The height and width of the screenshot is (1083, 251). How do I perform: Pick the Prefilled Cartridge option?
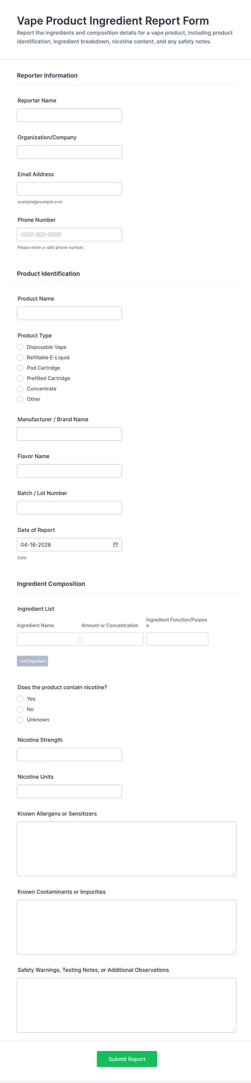20,378
